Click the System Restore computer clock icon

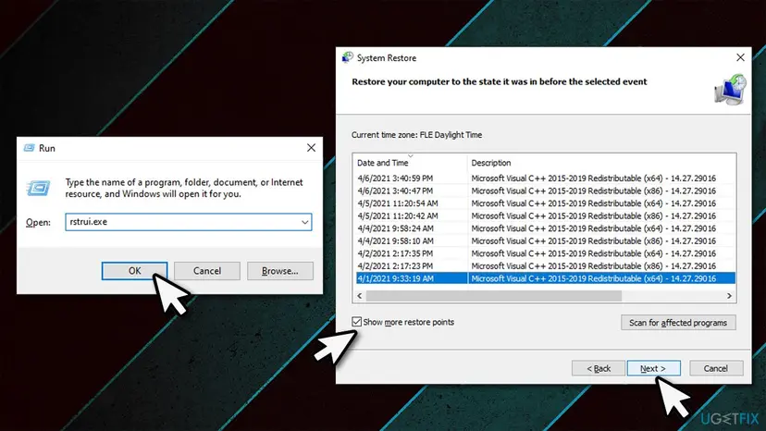[730, 90]
